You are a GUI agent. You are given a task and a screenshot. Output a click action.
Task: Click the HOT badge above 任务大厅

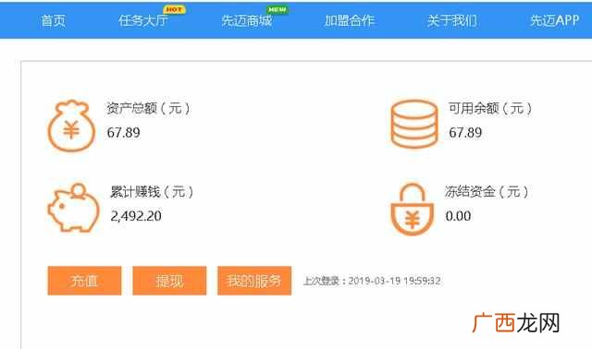[x=174, y=9]
